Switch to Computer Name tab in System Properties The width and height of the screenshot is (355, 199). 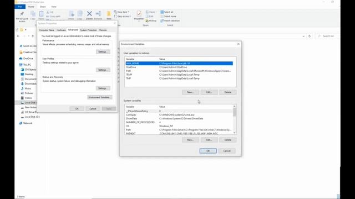[47, 30]
